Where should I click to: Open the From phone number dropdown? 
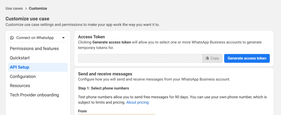[117, 114]
